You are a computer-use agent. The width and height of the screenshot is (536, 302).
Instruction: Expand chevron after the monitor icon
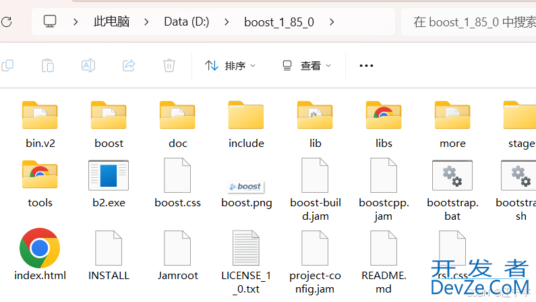(76, 22)
